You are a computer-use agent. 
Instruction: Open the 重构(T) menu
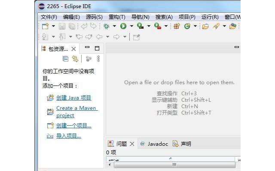(x=117, y=17)
